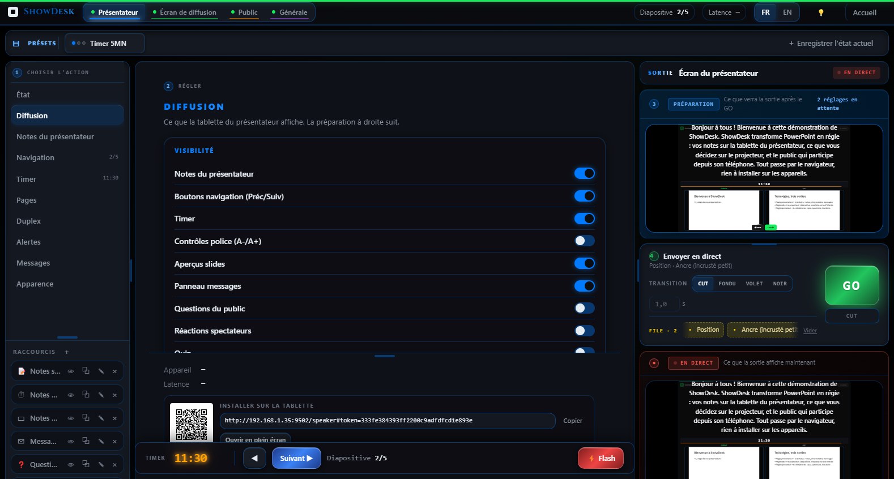This screenshot has height=479, width=894.
Task: Switch to the Générale tab
Action: [290, 12]
